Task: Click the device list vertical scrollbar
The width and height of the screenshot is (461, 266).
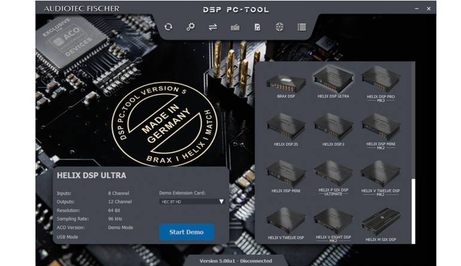Action: (x=413, y=211)
